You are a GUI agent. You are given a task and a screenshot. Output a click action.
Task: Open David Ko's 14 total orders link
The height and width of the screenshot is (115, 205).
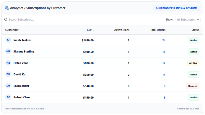[164, 75]
